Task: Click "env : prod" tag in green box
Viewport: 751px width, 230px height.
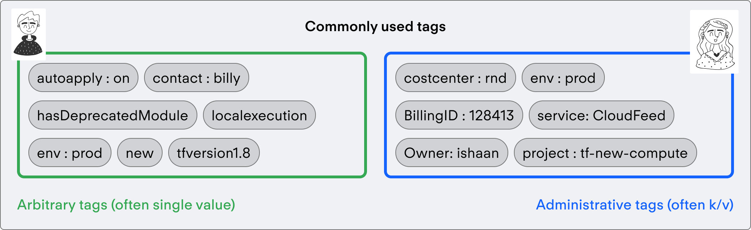Action: (x=70, y=153)
